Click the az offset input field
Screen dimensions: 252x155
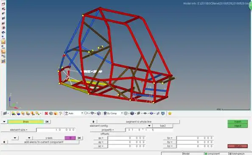click(x=127, y=146)
